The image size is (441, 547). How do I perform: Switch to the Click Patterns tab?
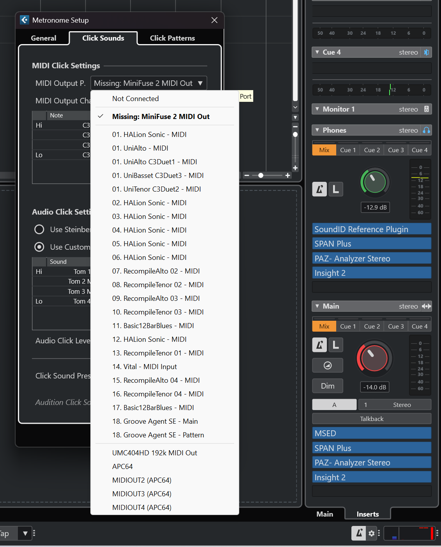pyautogui.click(x=172, y=38)
